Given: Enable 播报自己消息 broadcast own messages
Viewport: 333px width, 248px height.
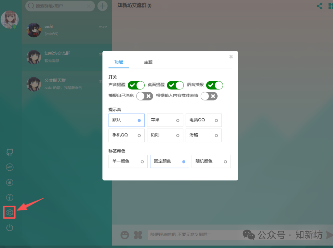Looking at the screenshot, I should click(x=145, y=96).
